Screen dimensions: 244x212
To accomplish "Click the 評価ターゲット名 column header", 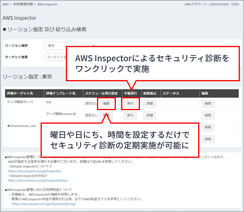I will click(x=20, y=93).
